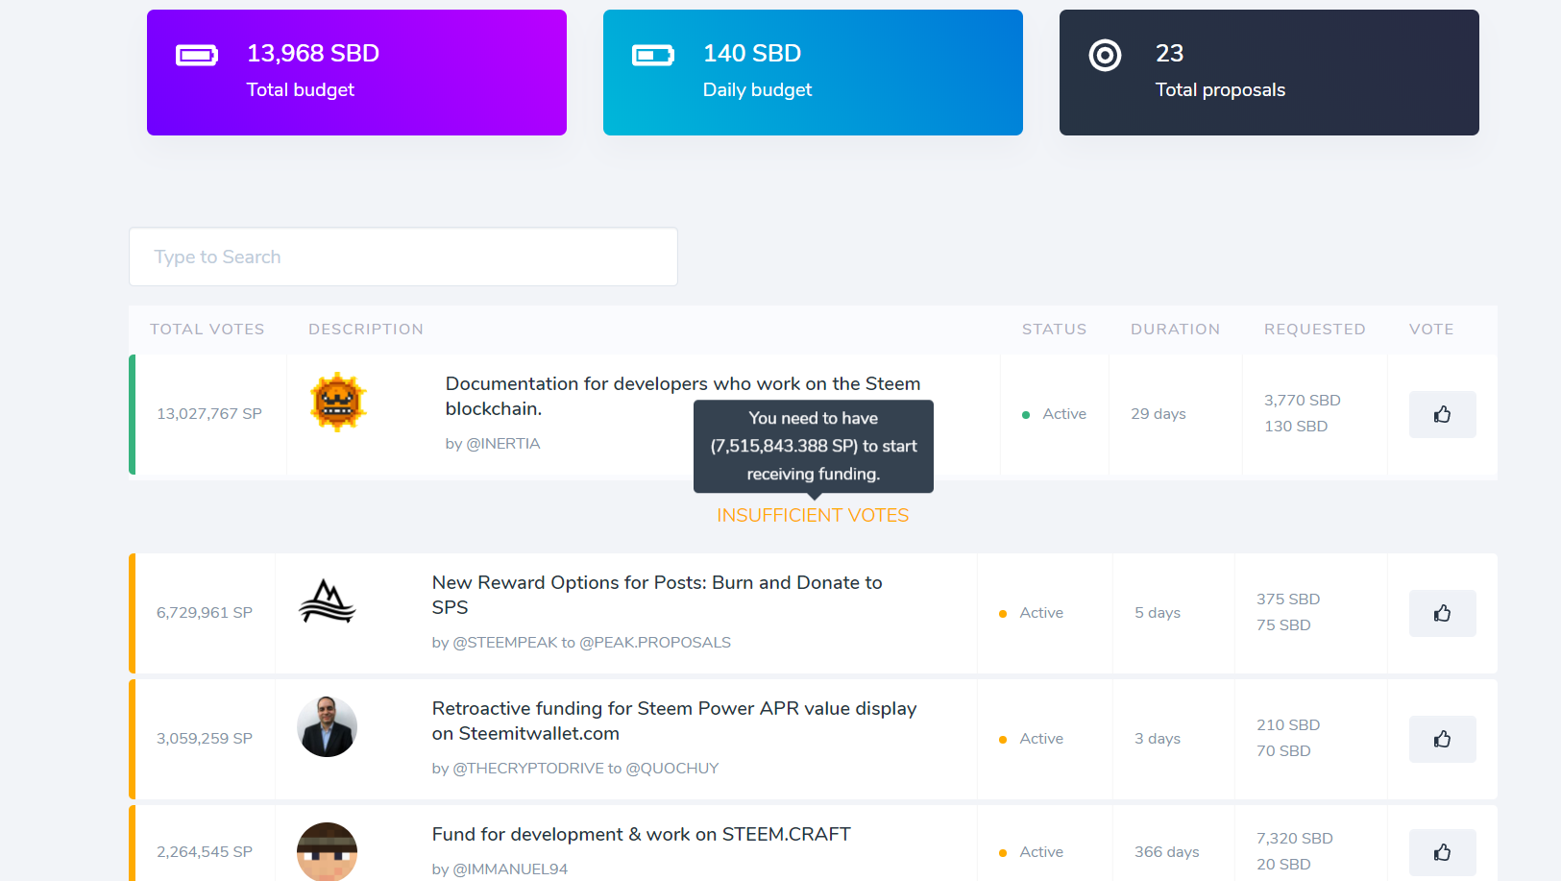Click the 70 SBD daily amount

click(x=1283, y=751)
